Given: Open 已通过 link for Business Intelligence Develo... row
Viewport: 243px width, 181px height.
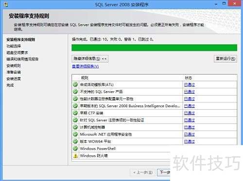Looking at the screenshot, I should 190,106.
